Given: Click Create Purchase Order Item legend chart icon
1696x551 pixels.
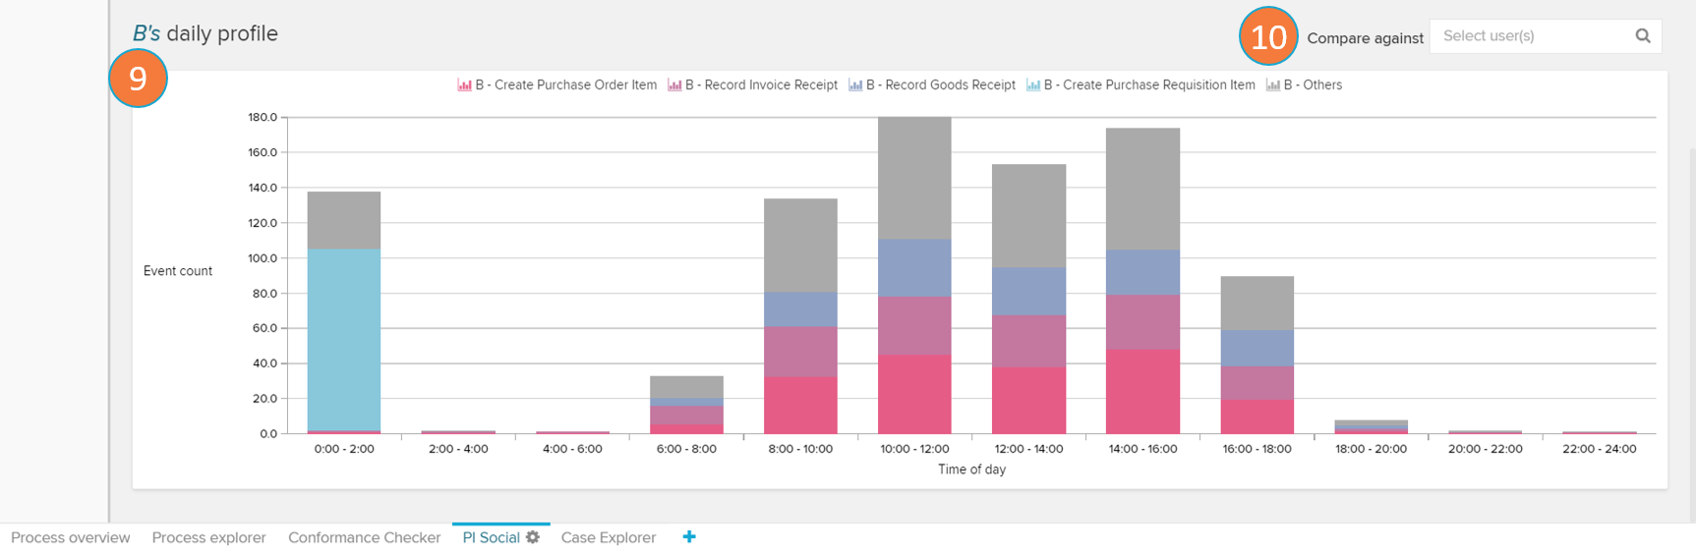Looking at the screenshot, I should pyautogui.click(x=464, y=85).
